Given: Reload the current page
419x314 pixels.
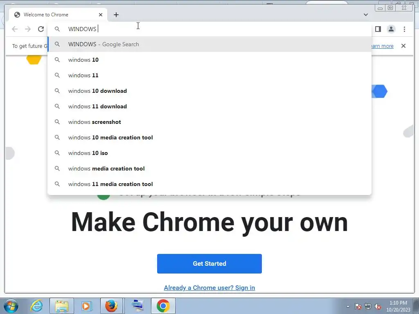Looking at the screenshot, I should click(x=41, y=29).
